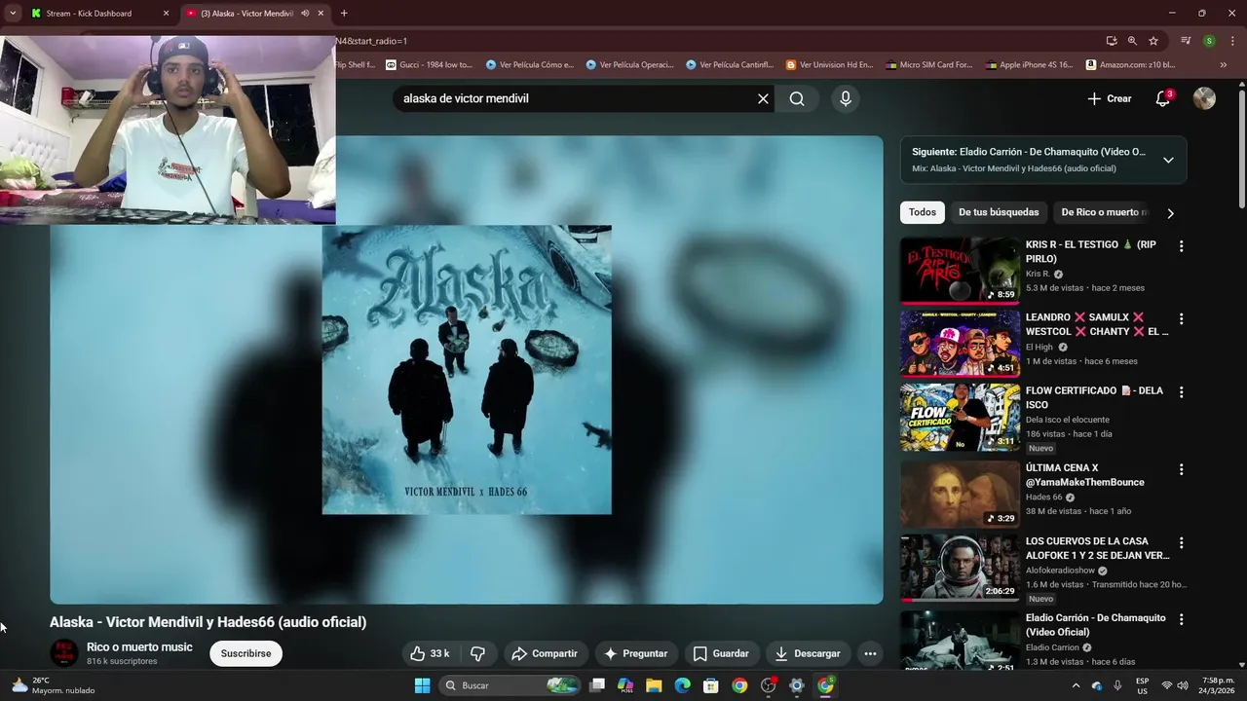This screenshot has height=701, width=1247.
Task: Open options for KRIS R - EL TESTIGO video
Action: click(x=1181, y=246)
